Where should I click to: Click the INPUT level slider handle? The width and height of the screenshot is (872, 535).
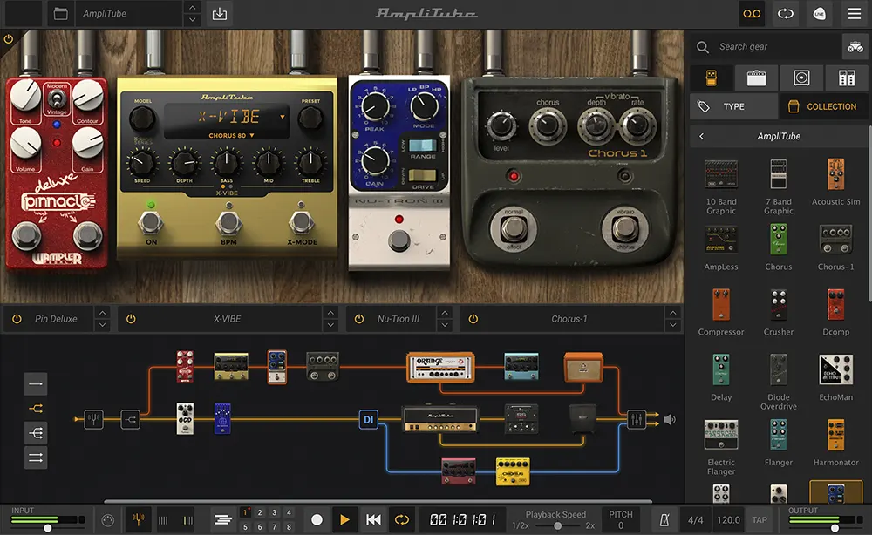[48, 528]
